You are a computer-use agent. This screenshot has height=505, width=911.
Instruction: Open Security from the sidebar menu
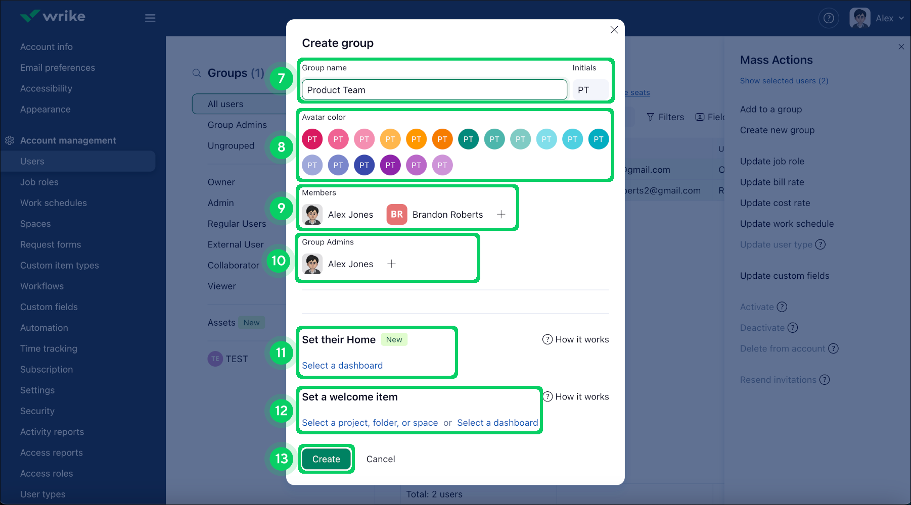click(x=37, y=411)
